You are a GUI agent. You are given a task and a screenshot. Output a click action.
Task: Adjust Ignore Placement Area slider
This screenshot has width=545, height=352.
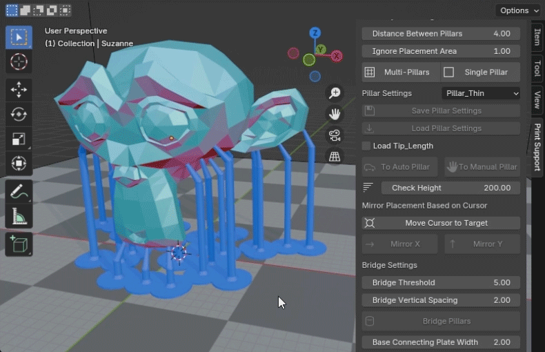pyautogui.click(x=441, y=51)
